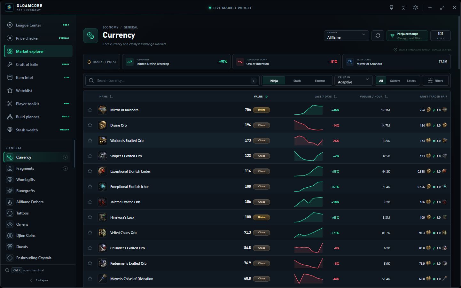Click the sidebar category scrollbar
Image resolution: width=461 pixels, height=288 pixels.
[x=74, y=153]
